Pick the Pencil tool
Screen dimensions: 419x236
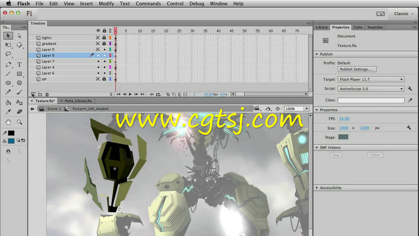pyautogui.click(x=8, y=92)
